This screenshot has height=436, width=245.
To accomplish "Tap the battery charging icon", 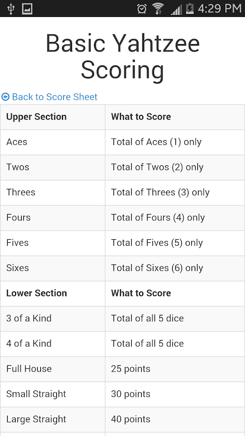I will point(190,9).
